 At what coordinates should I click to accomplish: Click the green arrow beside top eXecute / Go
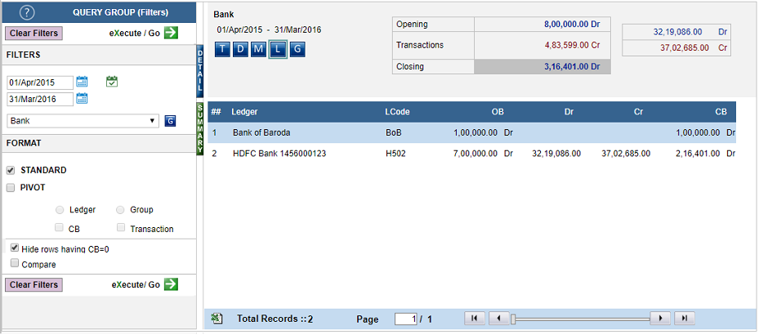coord(171,33)
